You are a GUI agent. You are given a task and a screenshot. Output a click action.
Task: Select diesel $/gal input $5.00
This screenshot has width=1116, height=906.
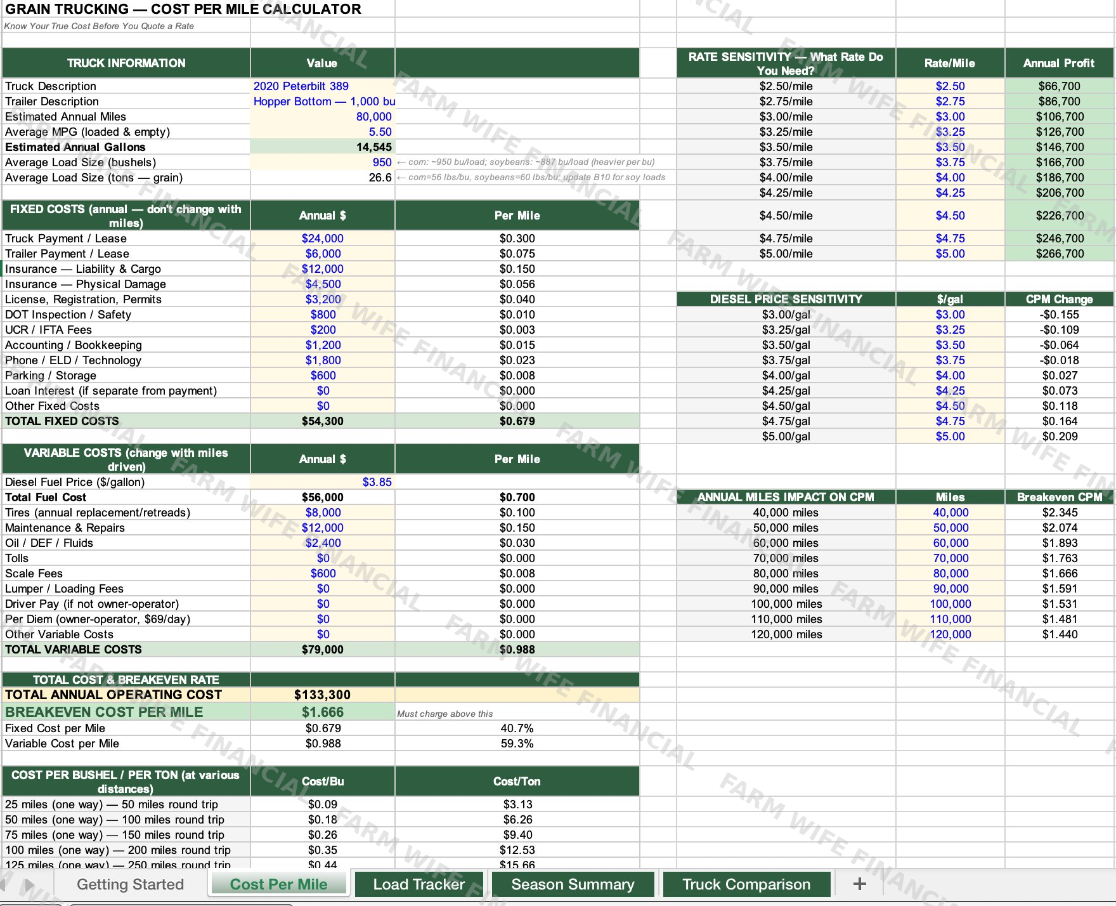click(950, 437)
